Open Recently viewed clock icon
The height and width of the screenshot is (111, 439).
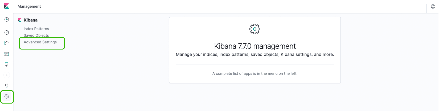click(x=7, y=19)
